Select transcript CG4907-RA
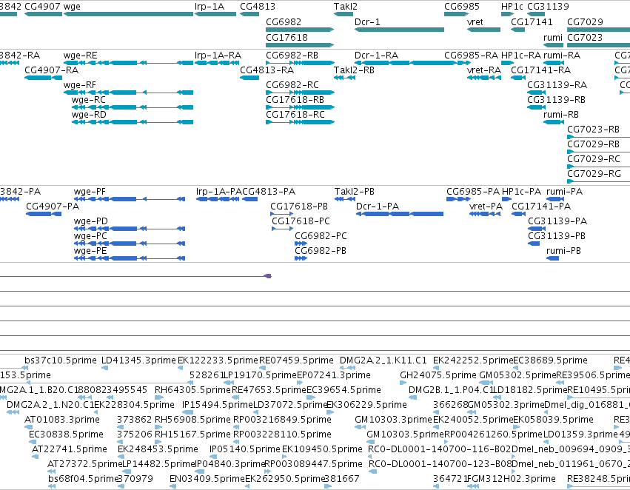630x490 pixels. [x=44, y=78]
